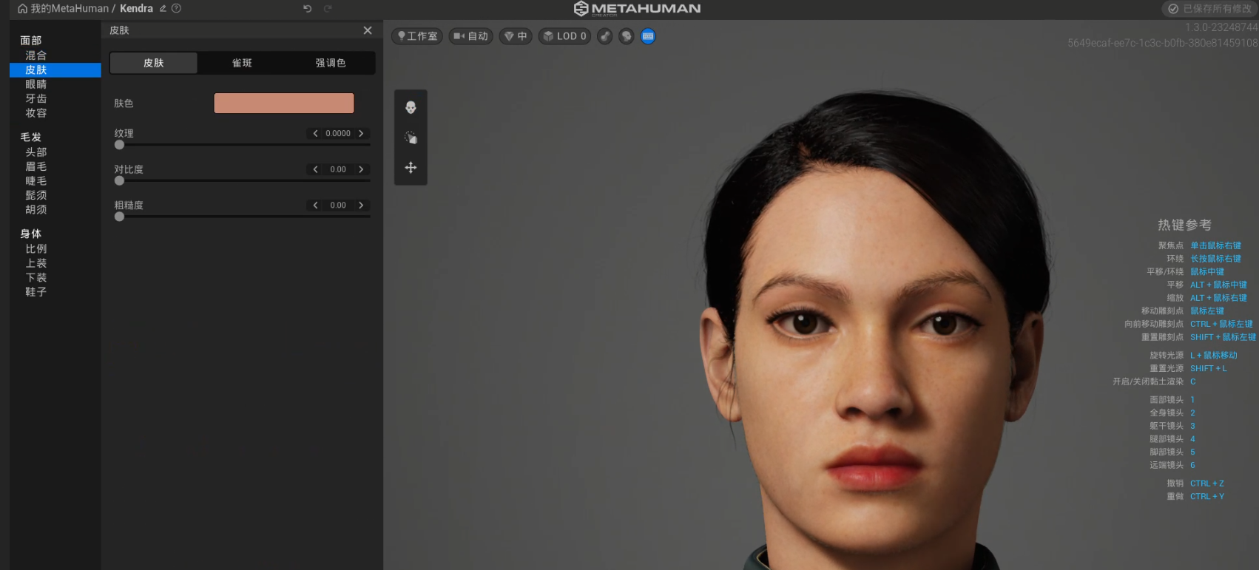Increase 纹理 value with right arrow
Image resolution: width=1259 pixels, height=570 pixels.
pyautogui.click(x=361, y=134)
